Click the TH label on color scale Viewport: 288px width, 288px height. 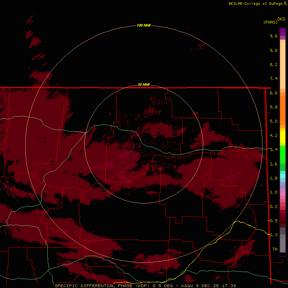pos(275,249)
